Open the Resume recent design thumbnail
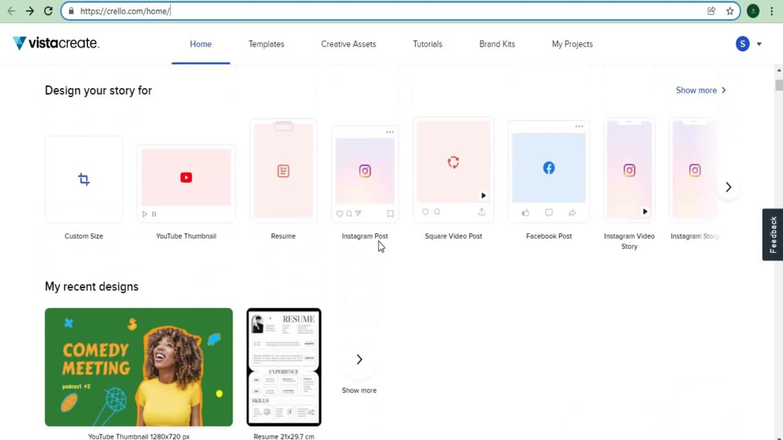Viewport: 783px width, 440px height. pos(284,367)
